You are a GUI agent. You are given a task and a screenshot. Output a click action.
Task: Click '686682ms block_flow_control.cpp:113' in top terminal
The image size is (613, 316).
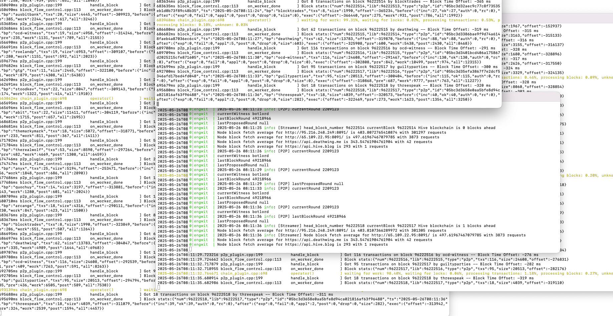[x=198, y=34]
